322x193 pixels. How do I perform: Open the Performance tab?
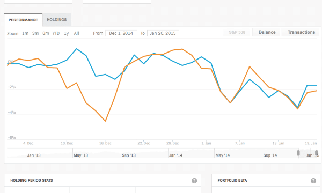tap(23, 20)
